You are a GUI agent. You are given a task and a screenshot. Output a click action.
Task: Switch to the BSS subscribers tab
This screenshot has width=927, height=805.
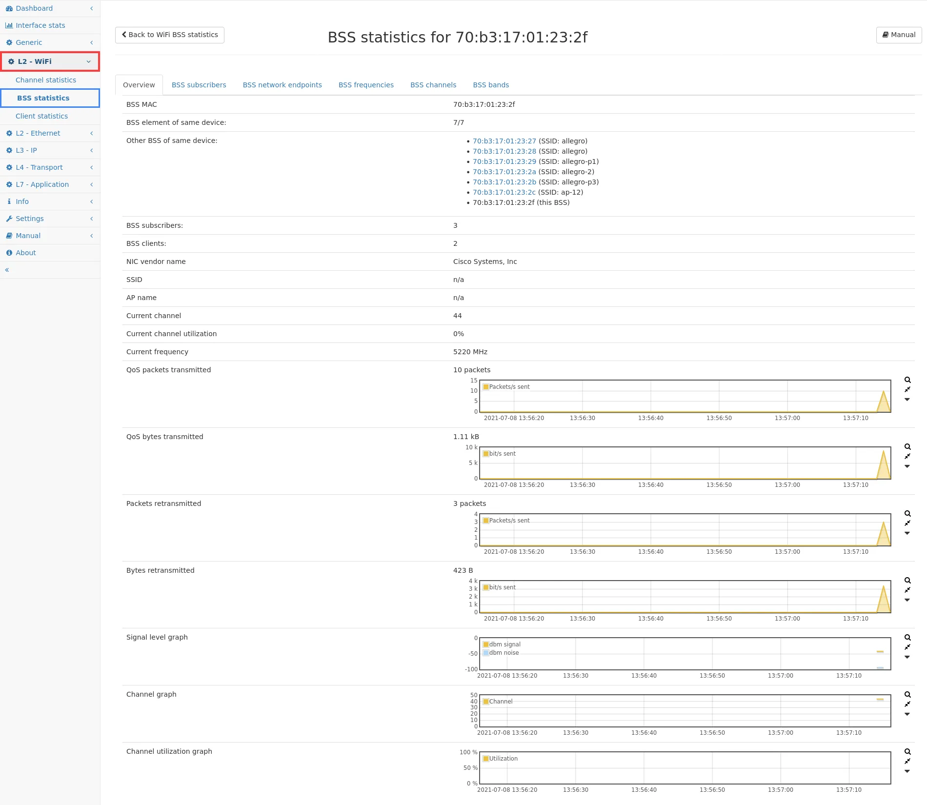[x=199, y=85]
